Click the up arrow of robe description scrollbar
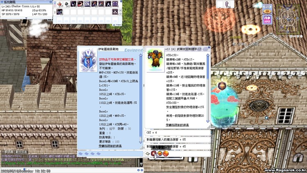This screenshot has height=173, width=307. point(140,55)
